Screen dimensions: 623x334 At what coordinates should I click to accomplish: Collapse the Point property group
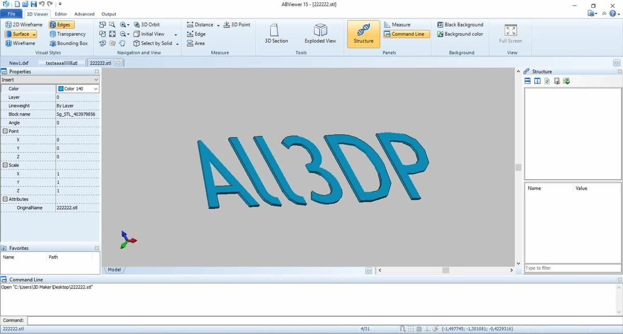click(5, 131)
